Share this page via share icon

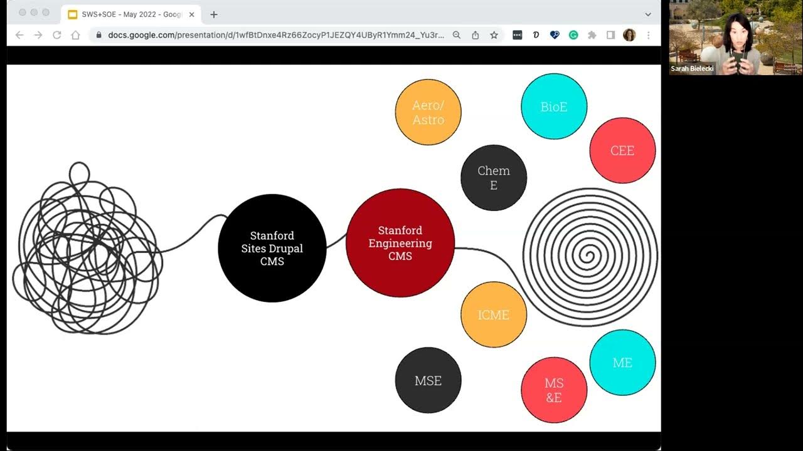click(x=476, y=35)
